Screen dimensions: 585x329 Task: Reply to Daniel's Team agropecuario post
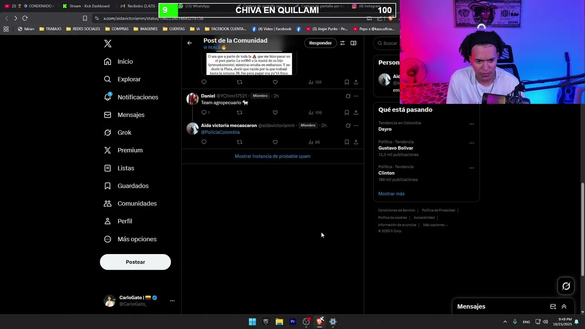point(204,112)
